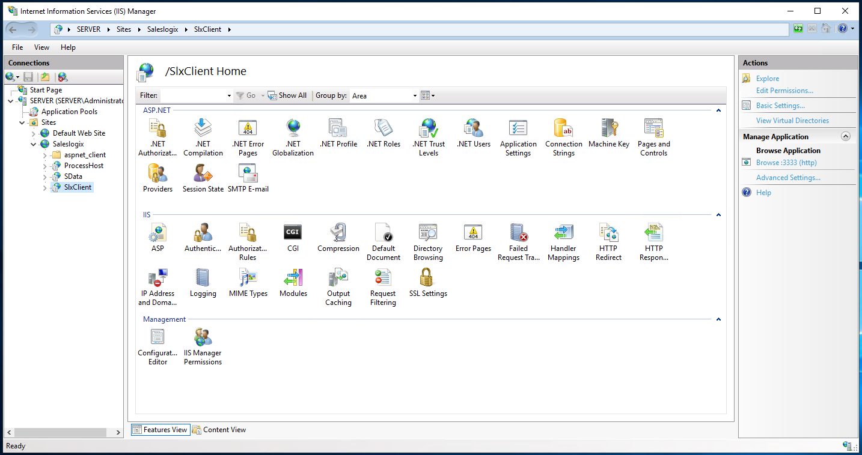Viewport: 862px width, 455px height.
Task: Open .NET Globalization feature
Action: [293, 137]
